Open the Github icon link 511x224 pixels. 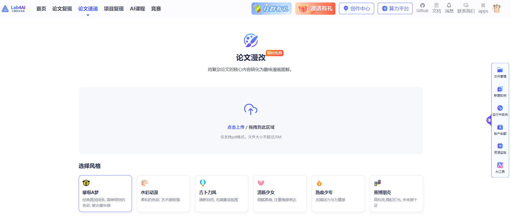point(422,8)
